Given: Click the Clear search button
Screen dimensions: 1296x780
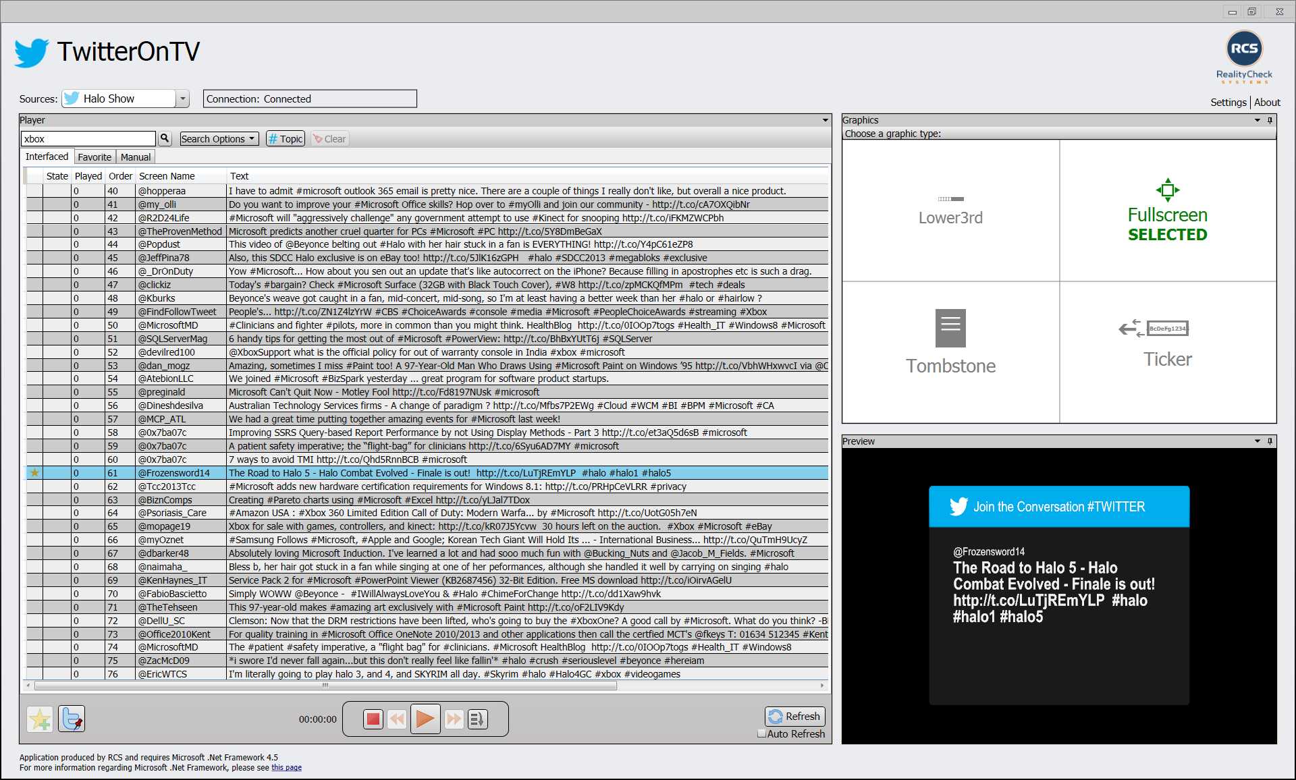Looking at the screenshot, I should (329, 138).
